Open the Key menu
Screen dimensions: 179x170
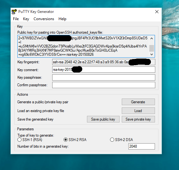[26, 19]
